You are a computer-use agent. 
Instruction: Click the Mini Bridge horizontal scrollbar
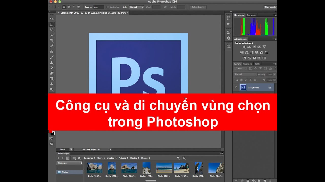[x=151, y=180]
